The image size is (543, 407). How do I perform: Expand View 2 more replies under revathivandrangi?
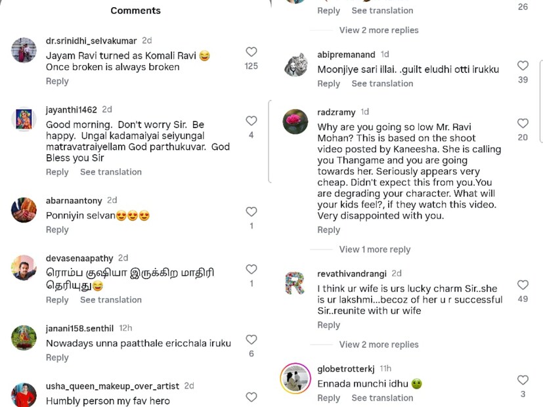click(378, 345)
